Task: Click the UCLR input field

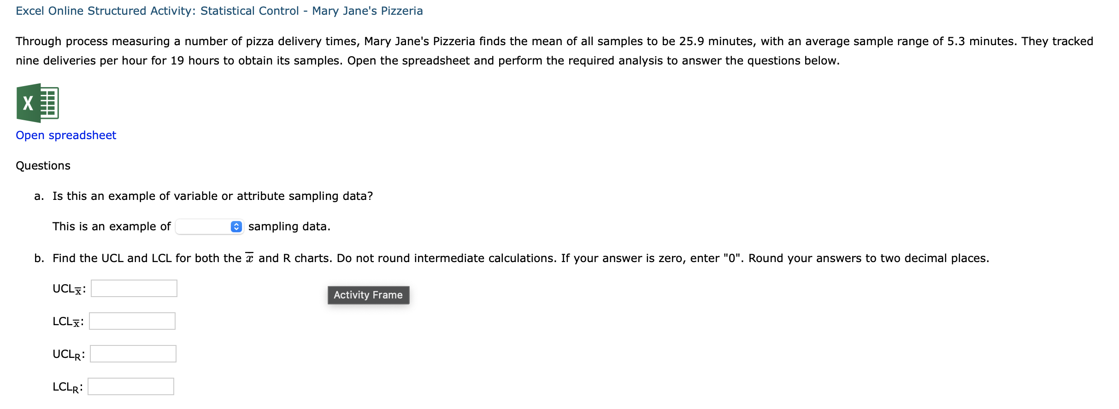Action: click(133, 354)
